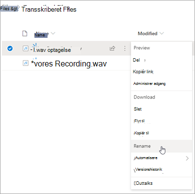Viewport: 195px width, 194px height.
Task: Choose Download from the context menu
Action: pyautogui.click(x=145, y=97)
